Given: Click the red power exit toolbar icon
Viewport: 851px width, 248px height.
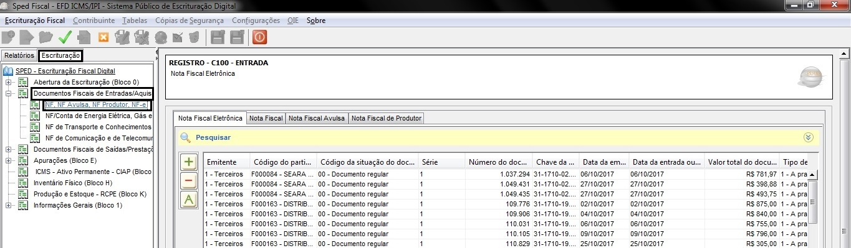Looking at the screenshot, I should pyautogui.click(x=259, y=37).
